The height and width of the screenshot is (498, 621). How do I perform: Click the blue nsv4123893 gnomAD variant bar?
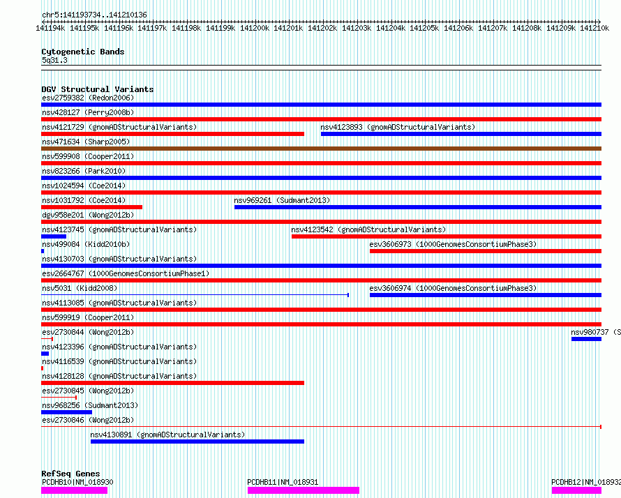point(461,134)
